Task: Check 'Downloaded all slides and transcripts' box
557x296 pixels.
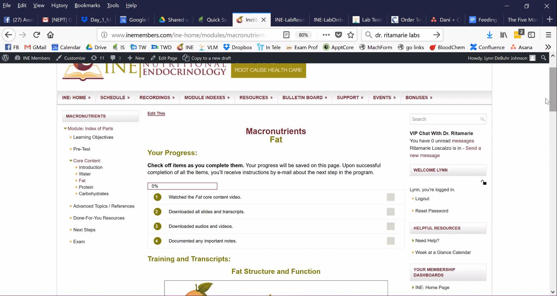Action: pyautogui.click(x=390, y=212)
